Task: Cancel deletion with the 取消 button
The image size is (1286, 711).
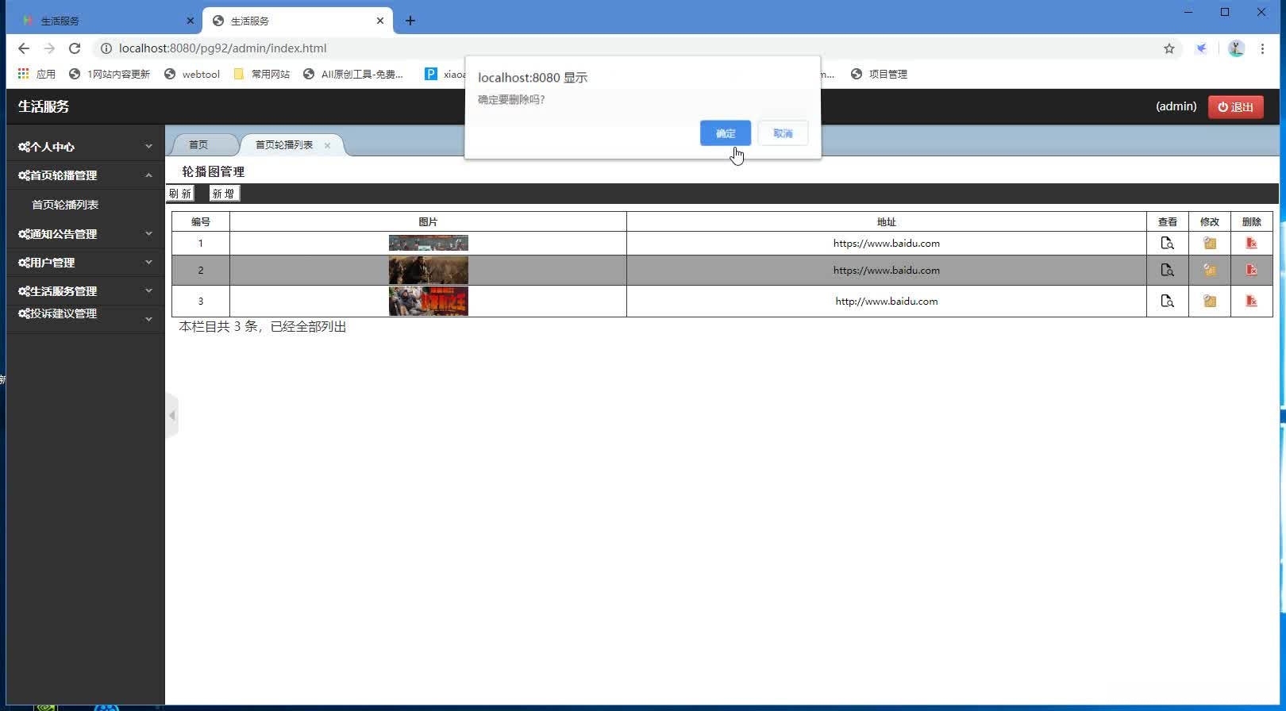Action: coord(783,133)
